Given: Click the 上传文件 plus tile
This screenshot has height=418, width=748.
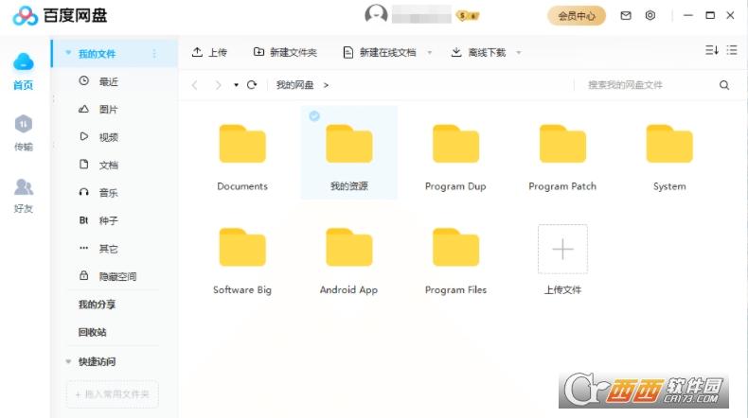Looking at the screenshot, I should (563, 249).
